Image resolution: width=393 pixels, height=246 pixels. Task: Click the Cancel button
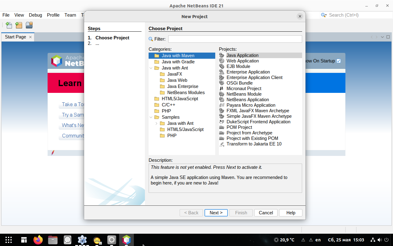(266, 213)
